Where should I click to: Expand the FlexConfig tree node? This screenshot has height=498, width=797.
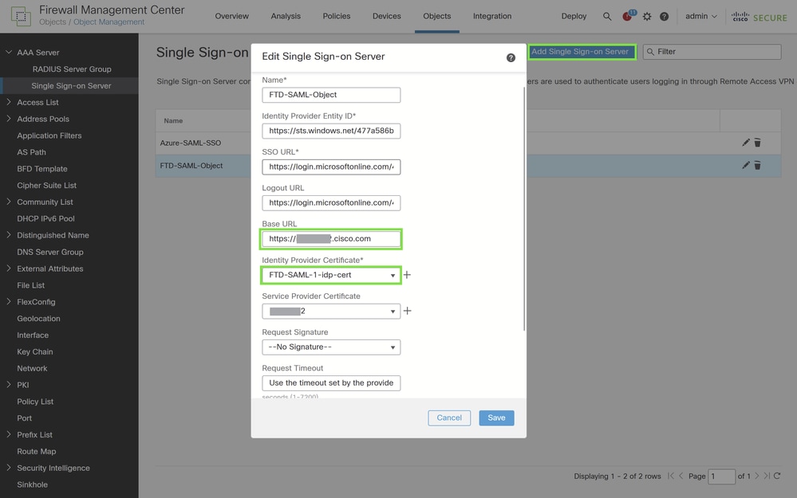pos(9,301)
